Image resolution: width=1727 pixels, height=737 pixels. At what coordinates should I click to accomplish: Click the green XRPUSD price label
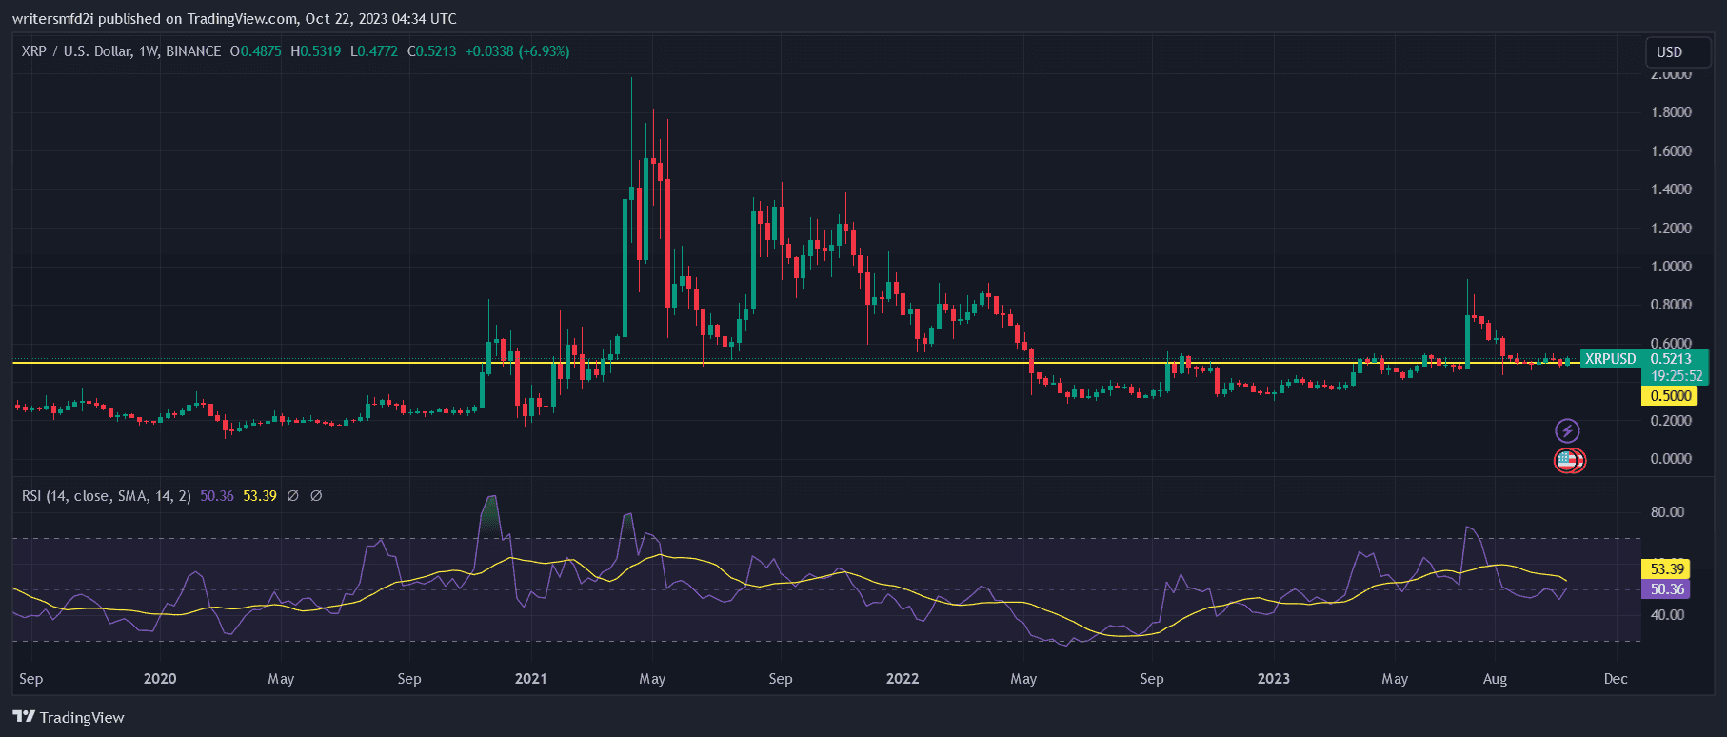pos(1610,359)
